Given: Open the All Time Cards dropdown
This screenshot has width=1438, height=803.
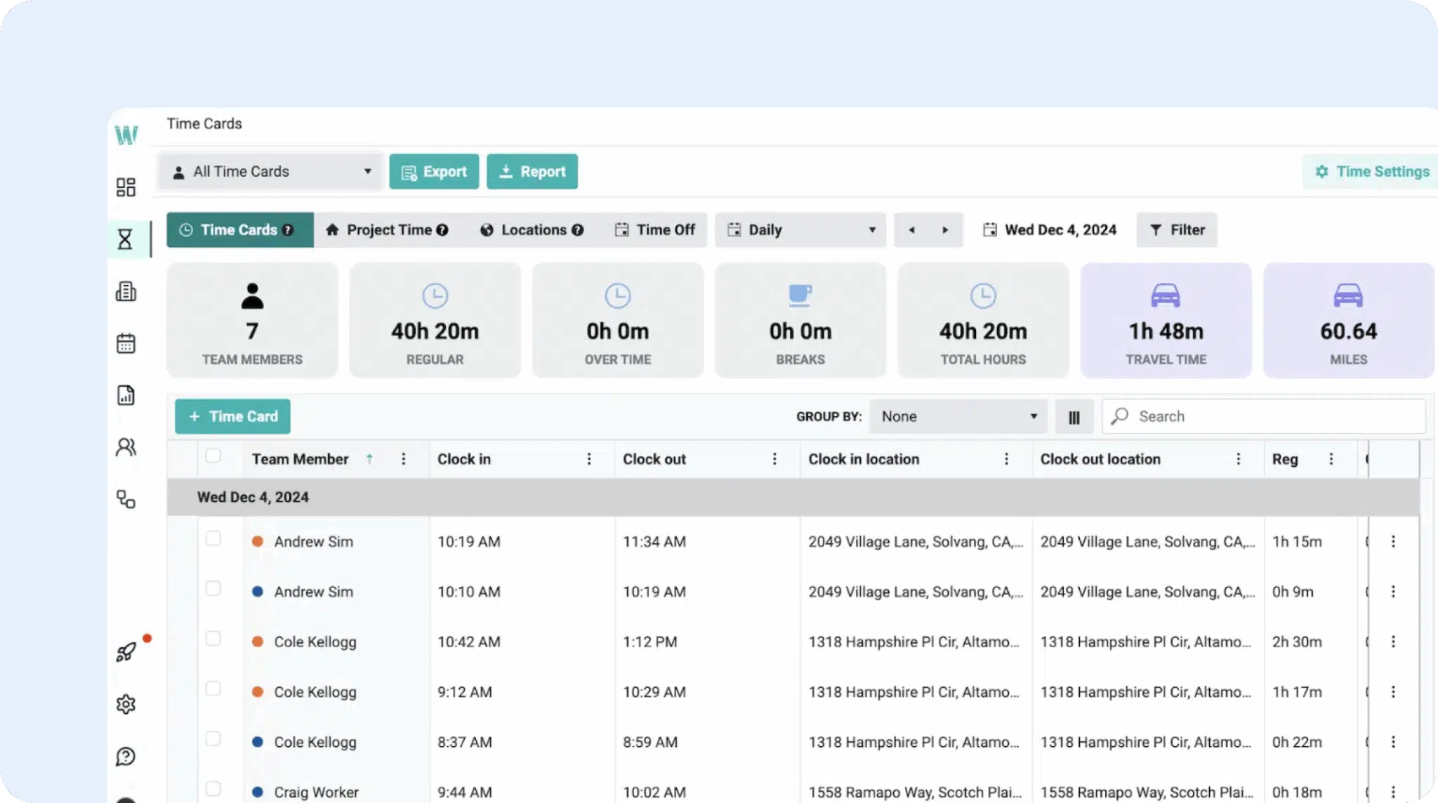Looking at the screenshot, I should (272, 172).
